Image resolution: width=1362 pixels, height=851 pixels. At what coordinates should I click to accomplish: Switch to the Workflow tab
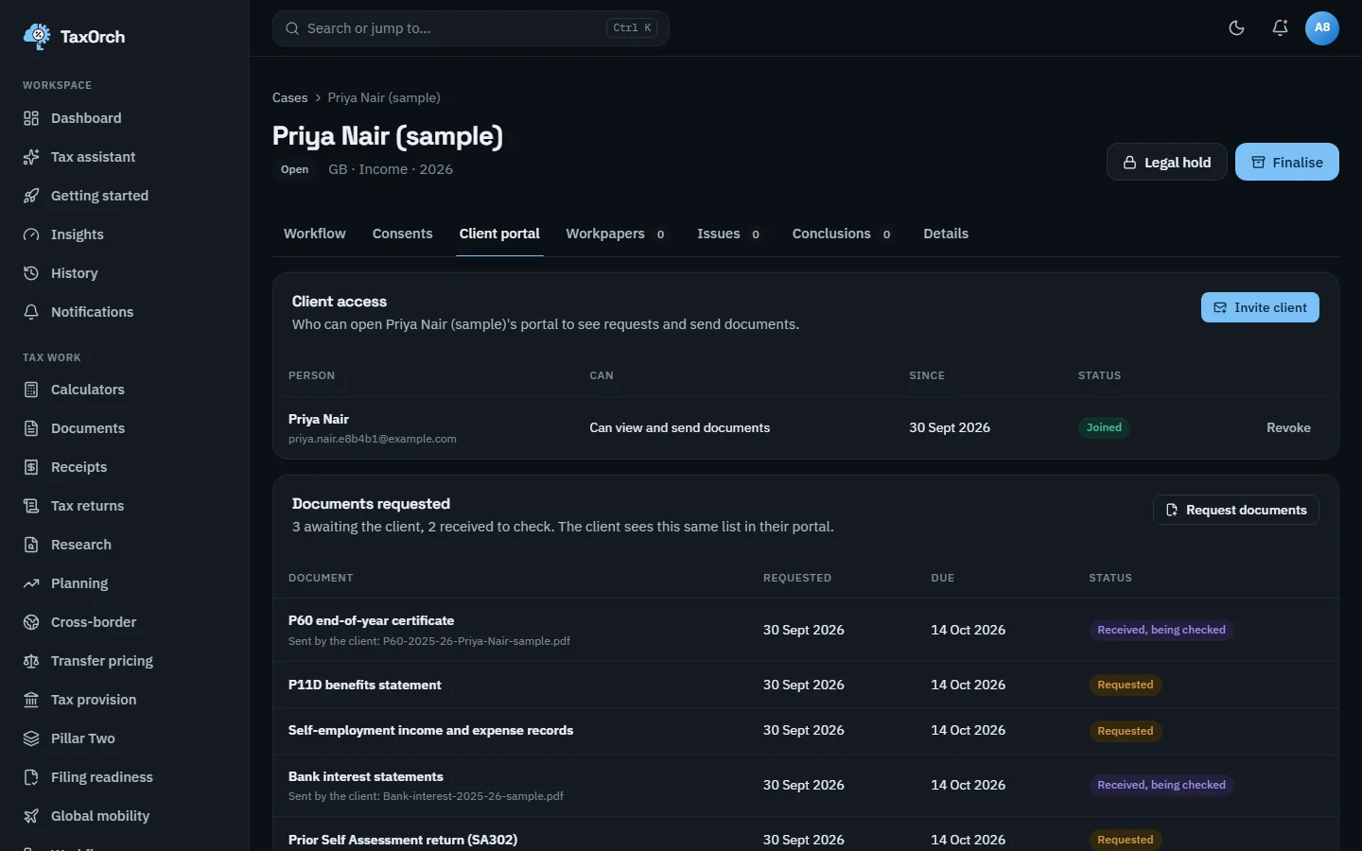click(315, 234)
